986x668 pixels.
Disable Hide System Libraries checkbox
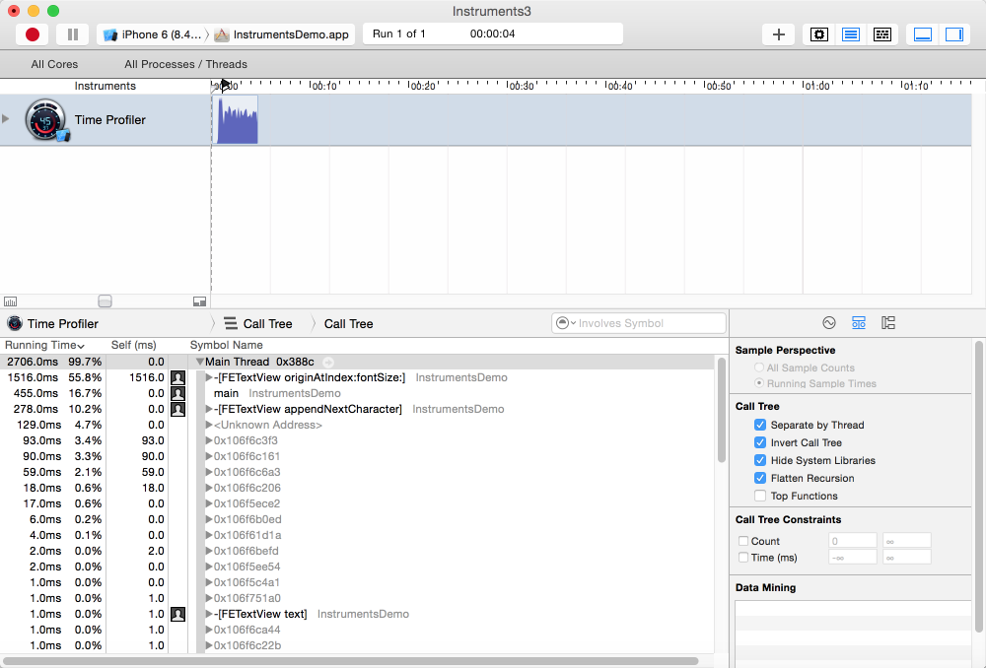[x=760, y=460]
